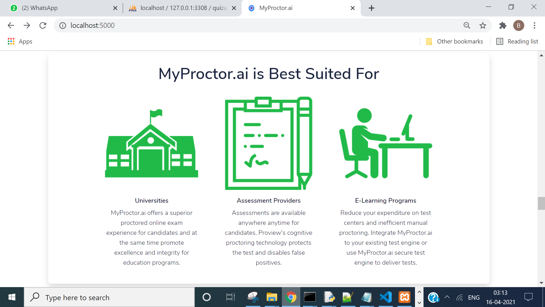Click the WhatsApp tab icon
The height and width of the screenshot is (307, 545).
(x=14, y=7)
